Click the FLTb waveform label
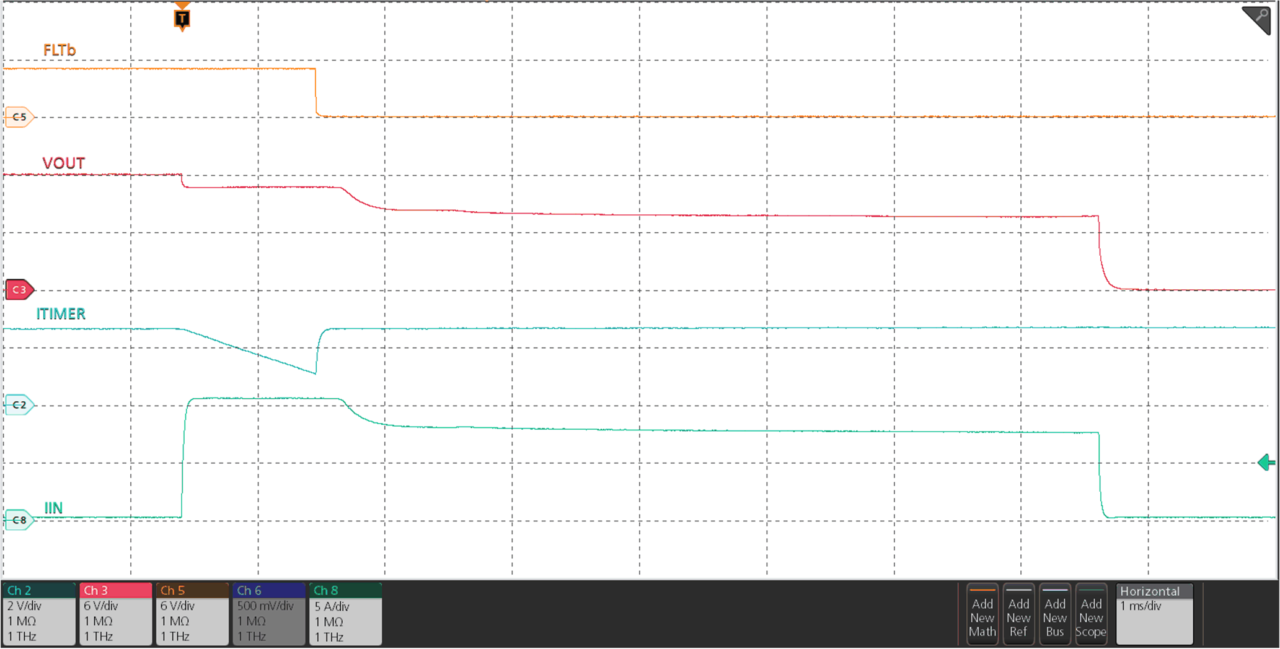Screen dimensions: 1280x649 (59, 50)
